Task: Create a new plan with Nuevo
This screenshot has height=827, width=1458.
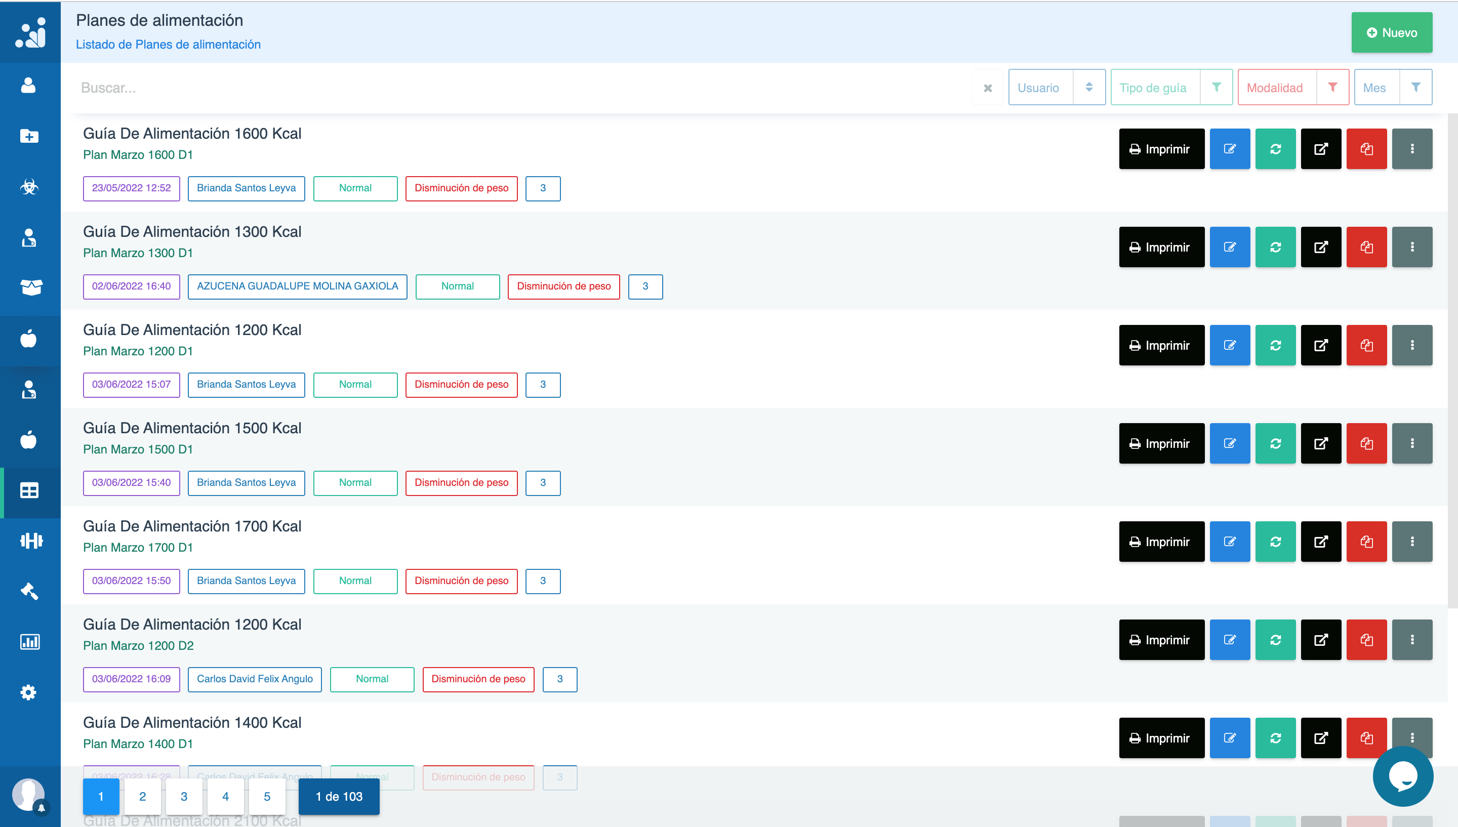Action: pyautogui.click(x=1392, y=32)
